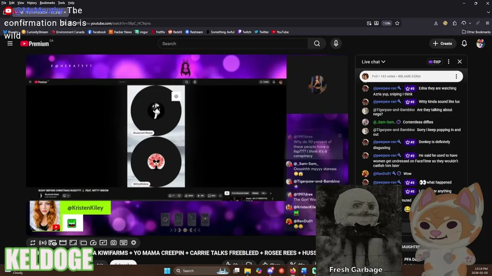The height and width of the screenshot is (276, 492).
Task: Open the imgur bookmark
Action: pos(141,32)
